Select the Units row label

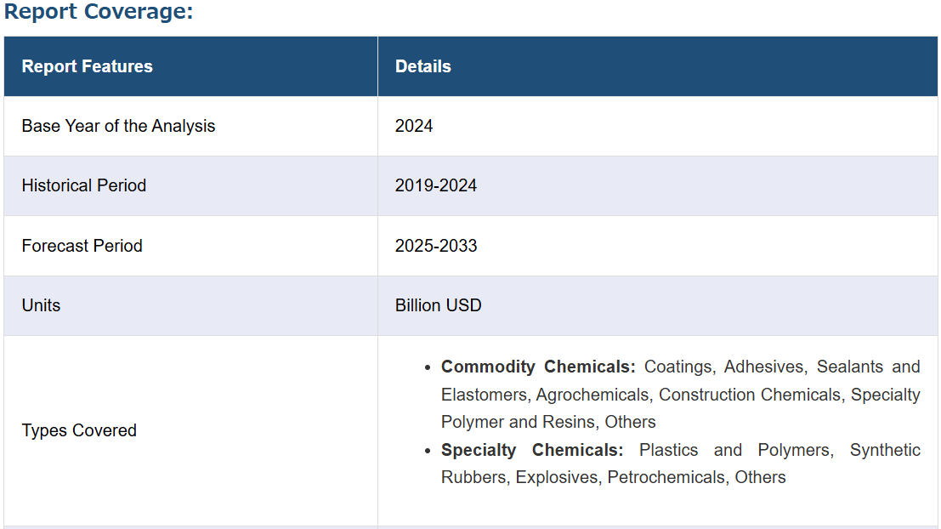click(x=42, y=305)
